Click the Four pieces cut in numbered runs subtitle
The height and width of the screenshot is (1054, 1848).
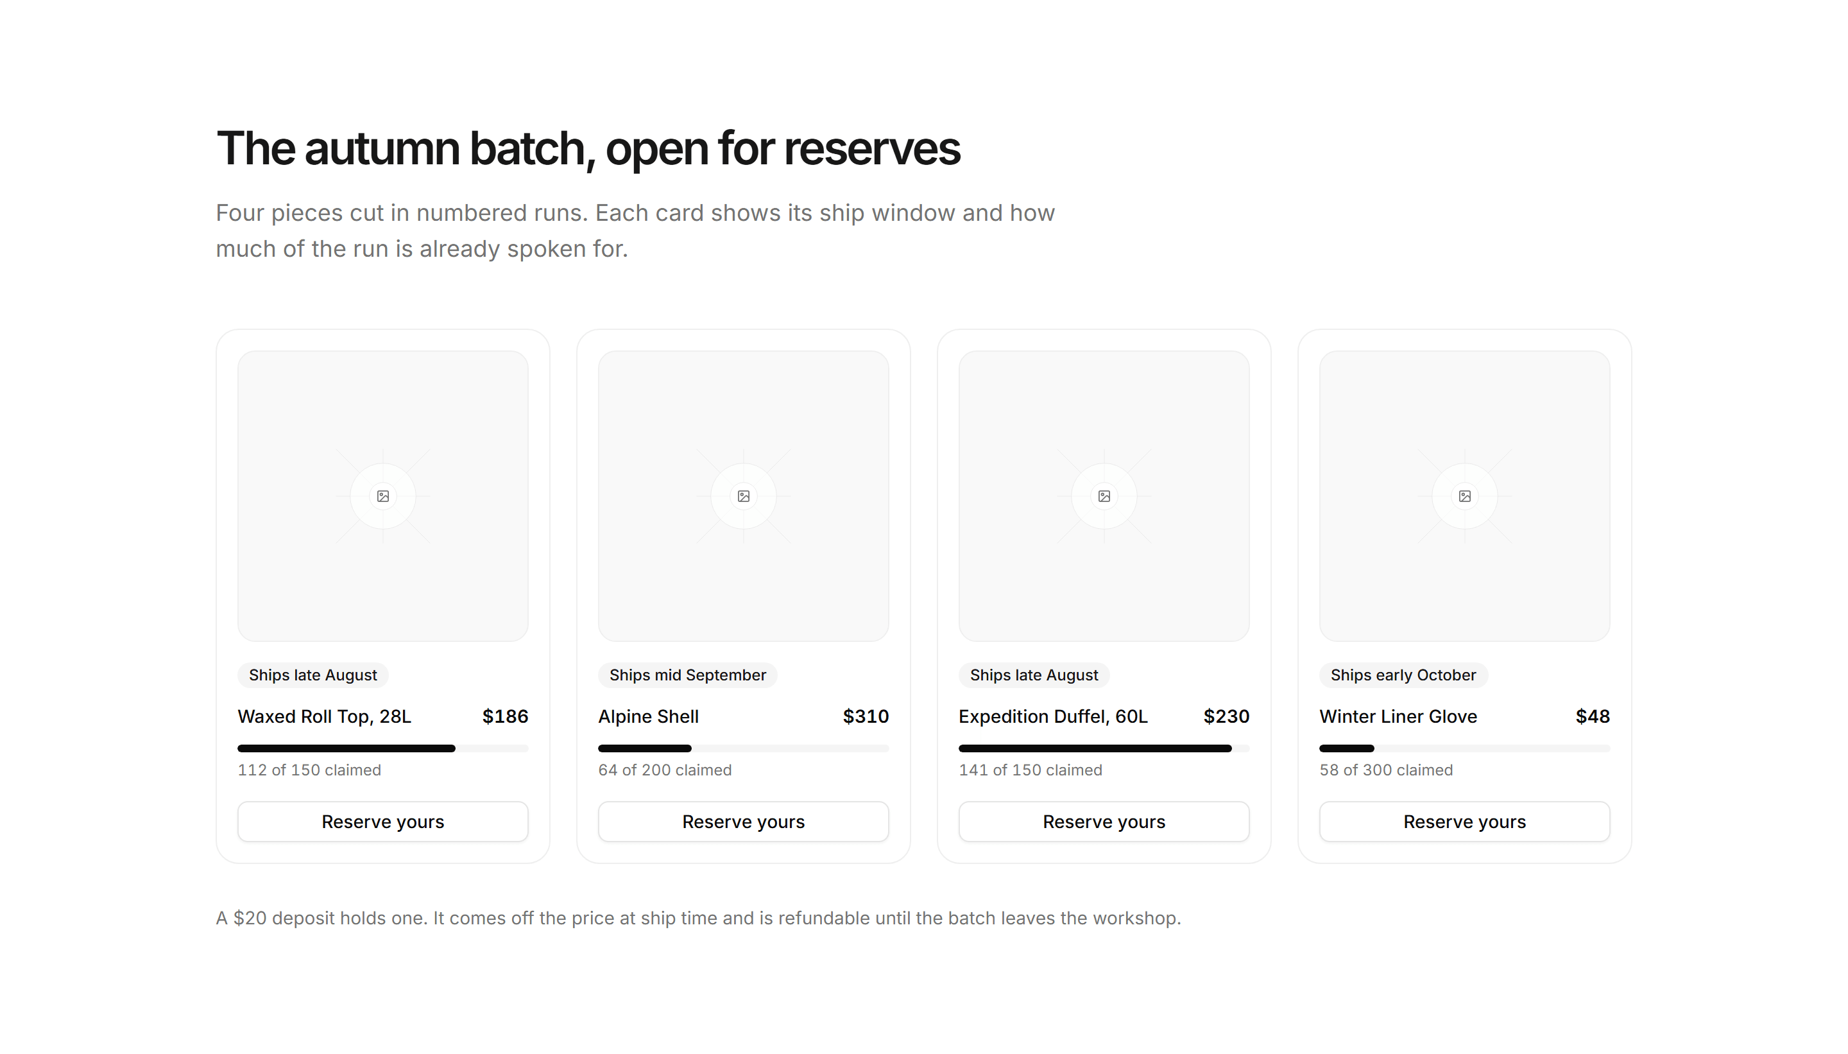[x=635, y=231]
